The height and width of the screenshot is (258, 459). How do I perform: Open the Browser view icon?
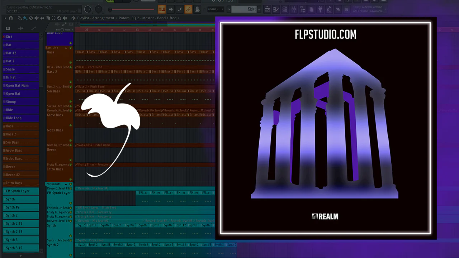[x=303, y=9]
